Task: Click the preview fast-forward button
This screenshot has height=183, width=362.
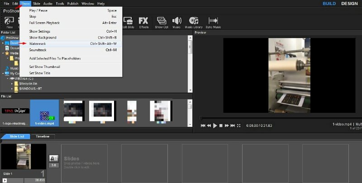Action: tap(227, 125)
